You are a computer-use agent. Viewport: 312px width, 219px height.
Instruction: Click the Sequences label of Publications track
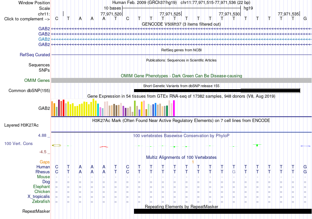coord(39,65)
